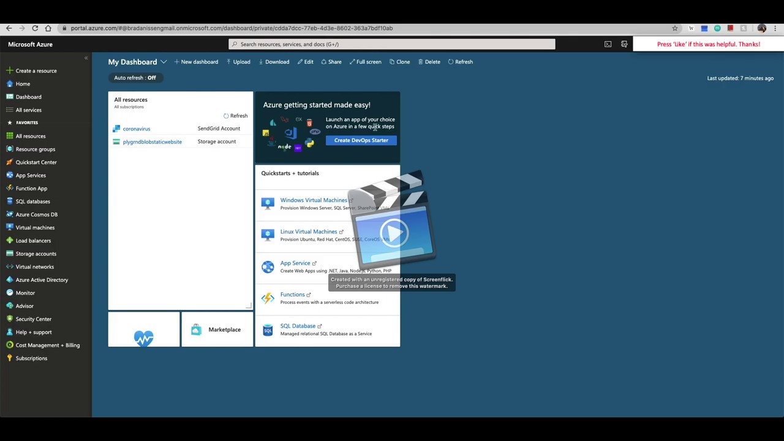This screenshot has height=441, width=784.
Task: Click Edit in the dashboard toolbar
Action: click(306, 62)
